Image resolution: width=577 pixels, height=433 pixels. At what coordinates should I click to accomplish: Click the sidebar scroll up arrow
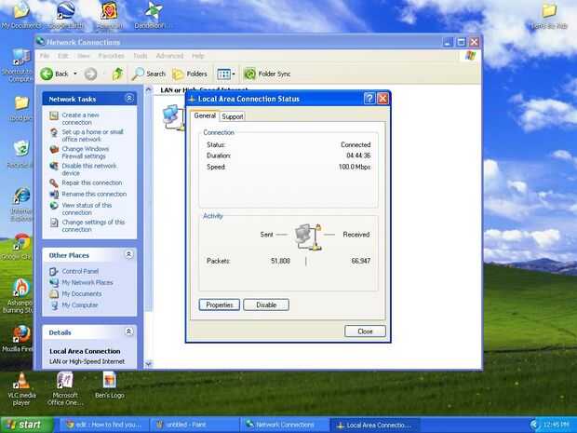click(x=148, y=89)
